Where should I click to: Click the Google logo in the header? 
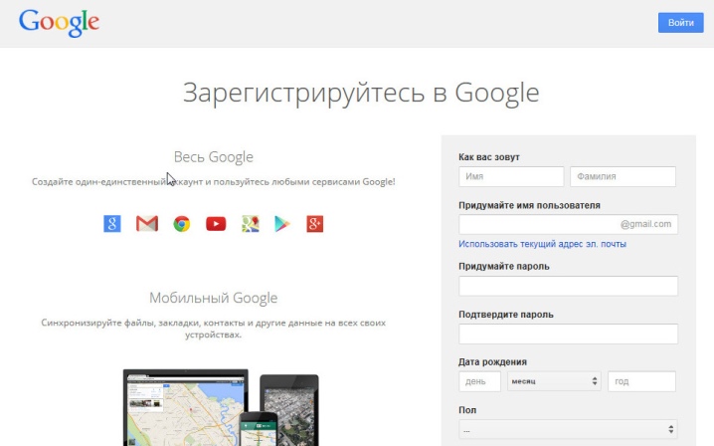pos(59,23)
